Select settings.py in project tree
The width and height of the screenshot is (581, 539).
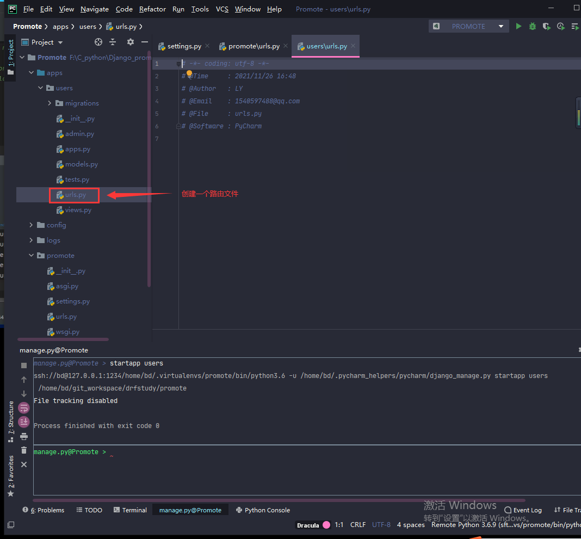pyautogui.click(x=69, y=301)
